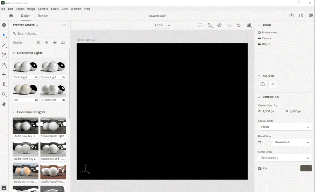
Task: Filter assets by lights icon
Action: [55, 42]
